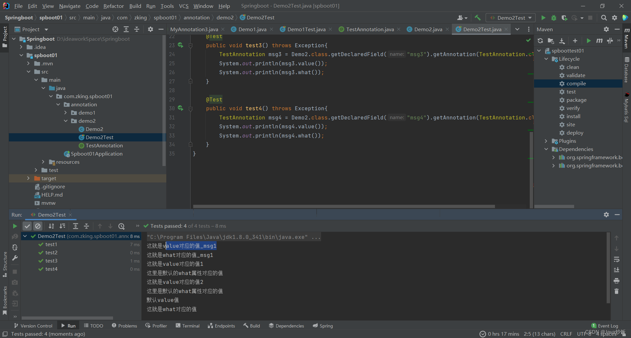Click run gutter icon for test4
The width and height of the screenshot is (631, 338).
pyautogui.click(x=180, y=108)
